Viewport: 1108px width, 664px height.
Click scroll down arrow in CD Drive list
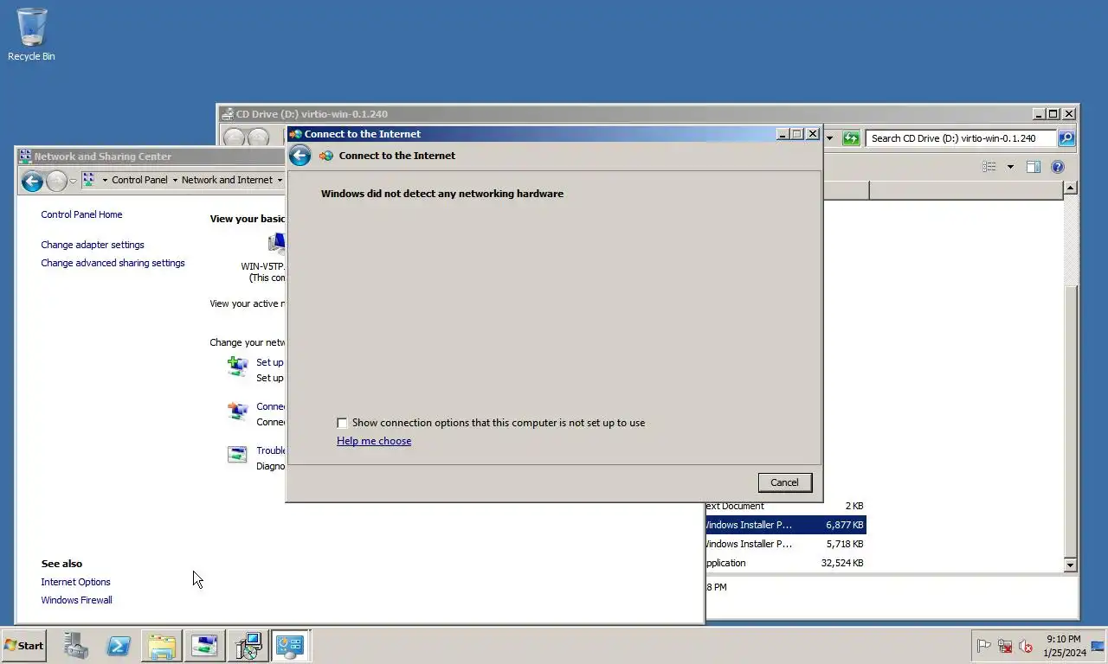tap(1070, 565)
